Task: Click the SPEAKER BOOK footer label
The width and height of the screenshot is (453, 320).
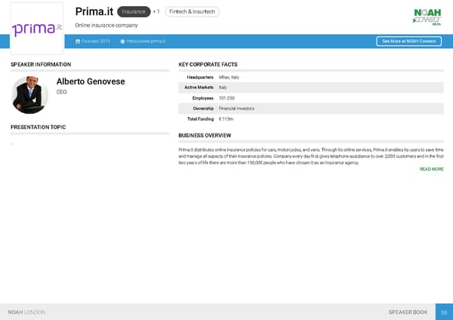Action: click(408, 312)
